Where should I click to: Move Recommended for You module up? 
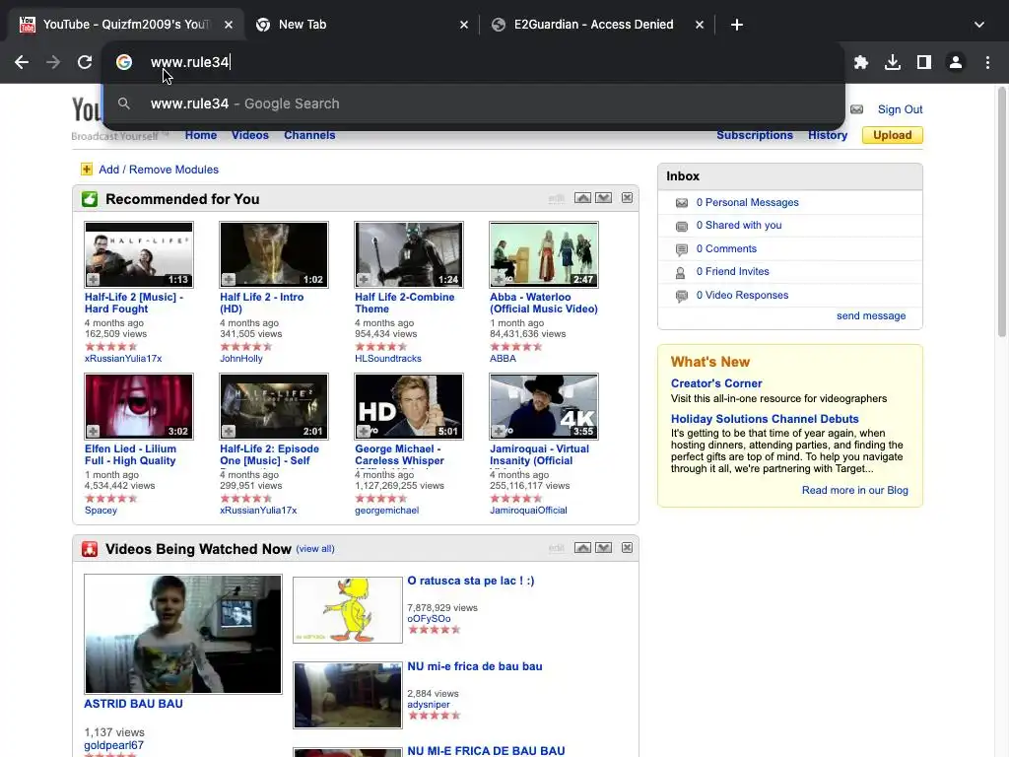coord(583,197)
